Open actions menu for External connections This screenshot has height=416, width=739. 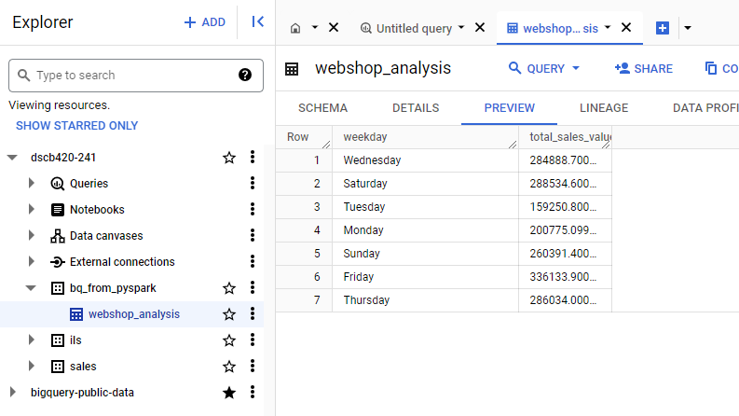253,261
